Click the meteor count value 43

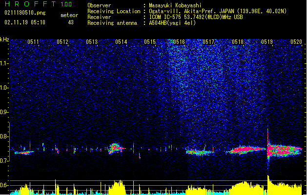tap(71, 22)
